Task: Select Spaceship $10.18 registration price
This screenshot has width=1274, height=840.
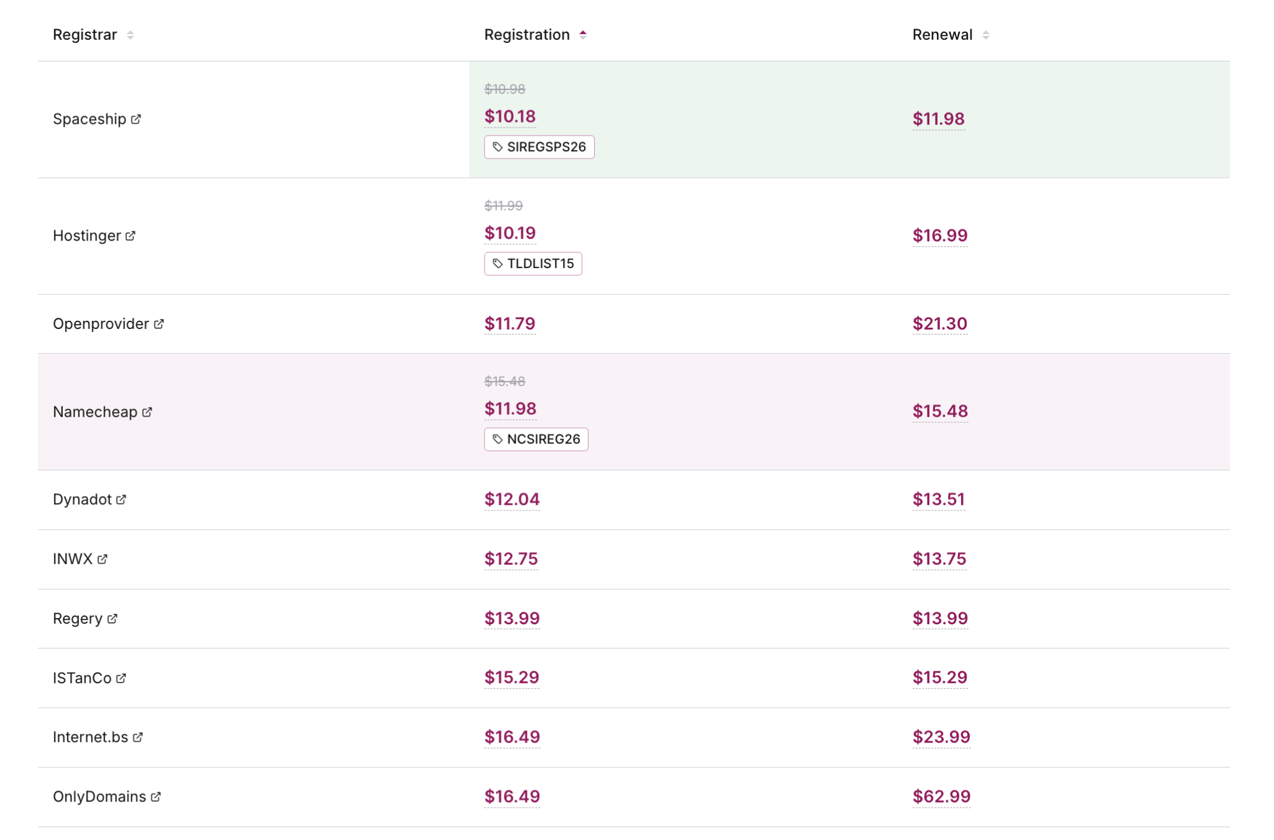Action: click(510, 117)
